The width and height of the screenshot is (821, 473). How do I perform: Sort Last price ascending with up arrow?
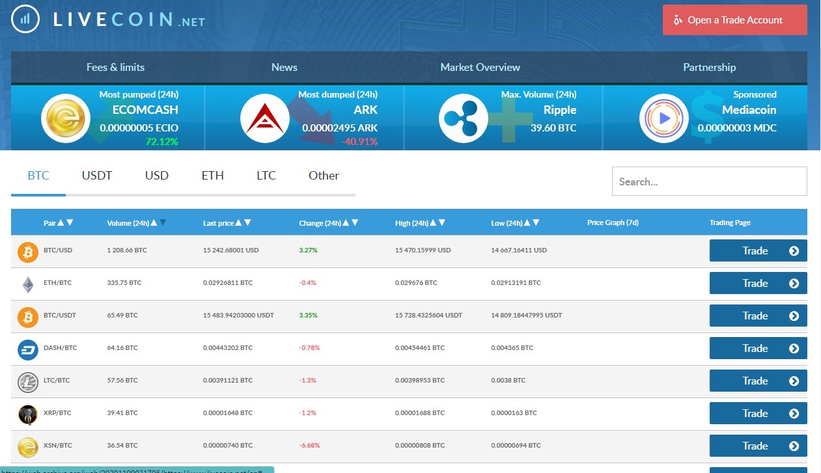(x=238, y=223)
